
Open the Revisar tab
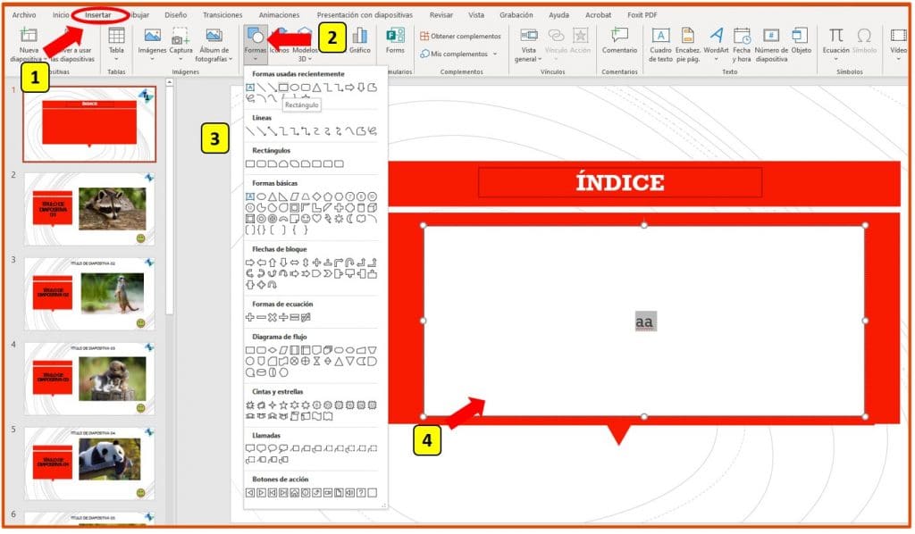click(441, 14)
